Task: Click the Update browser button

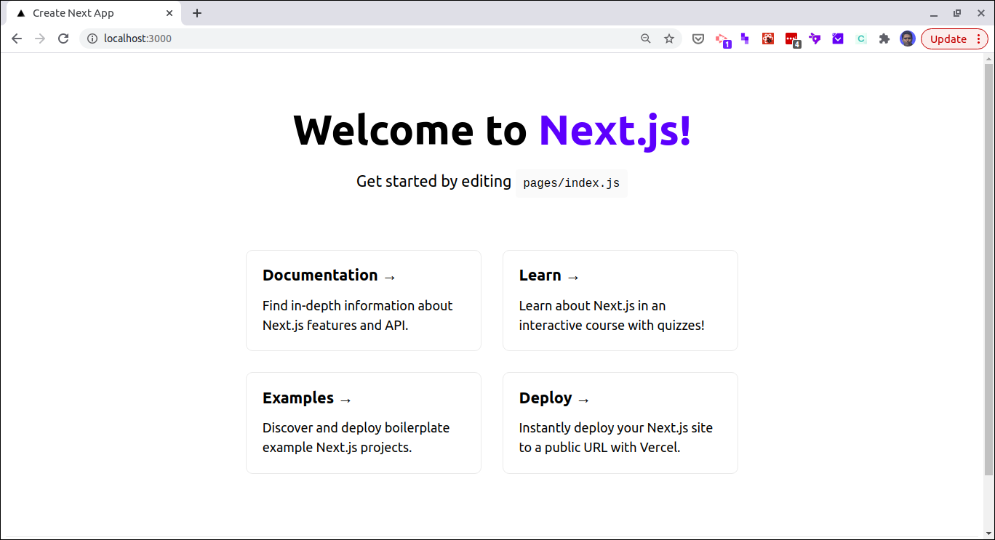Action: tap(949, 39)
